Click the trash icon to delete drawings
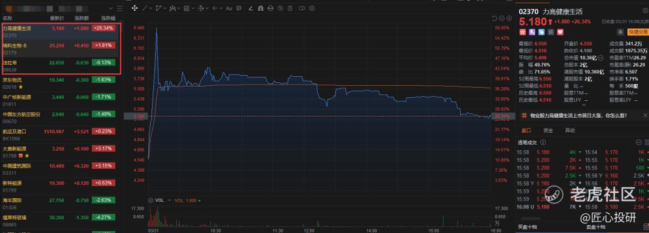Viewport: 649px width, 233px height. pyautogui.click(x=290, y=8)
